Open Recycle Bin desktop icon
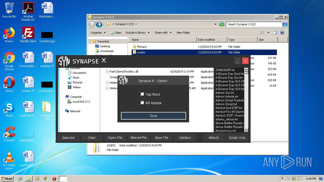 (9, 10)
